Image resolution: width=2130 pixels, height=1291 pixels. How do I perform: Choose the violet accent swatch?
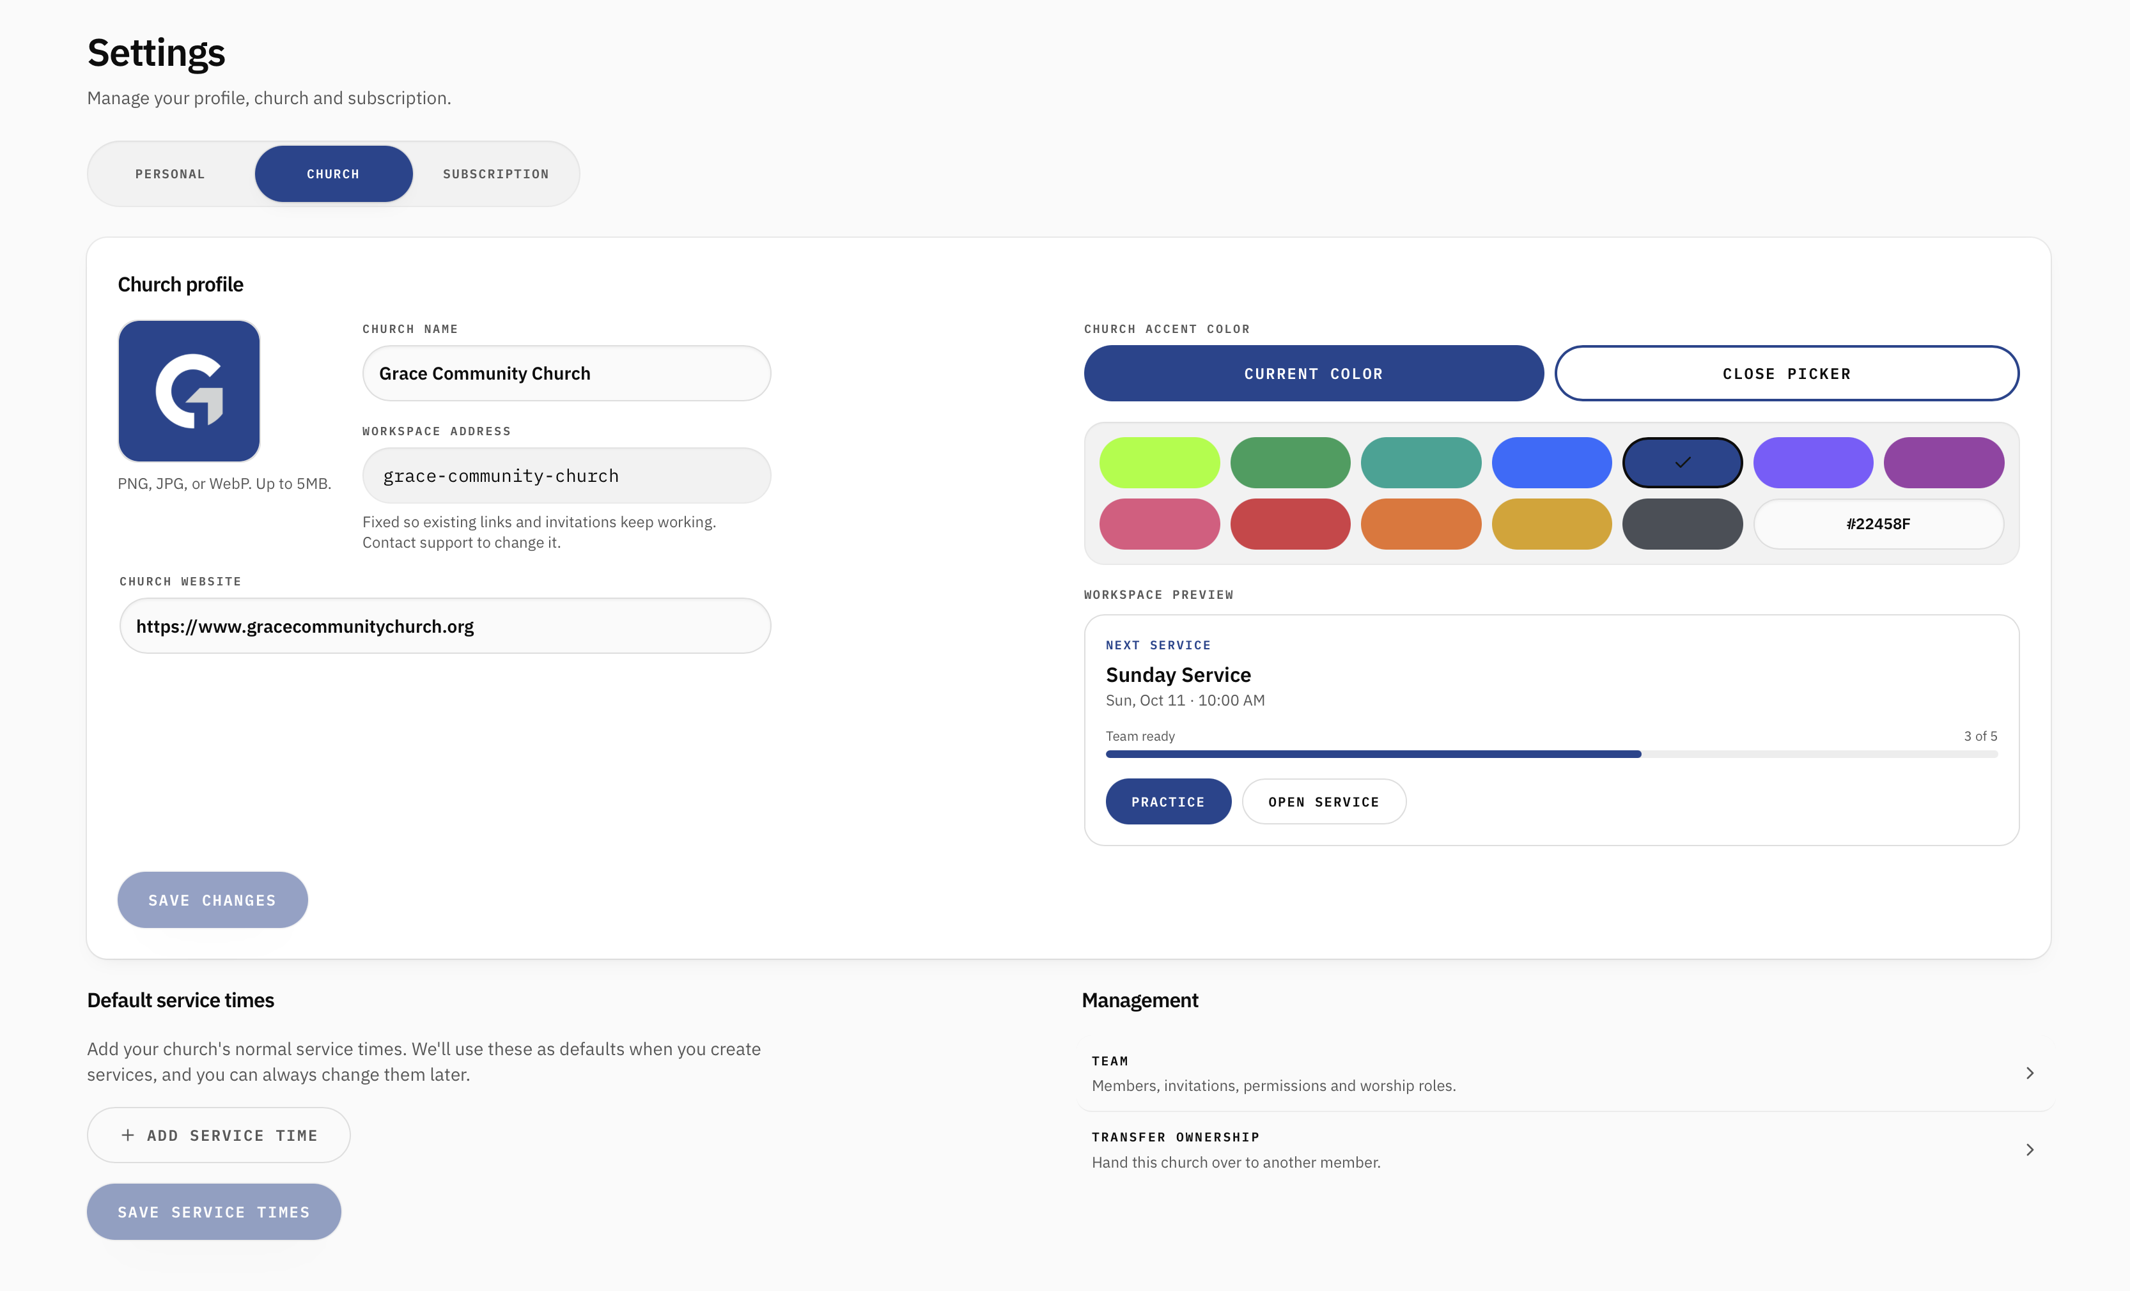(1813, 462)
